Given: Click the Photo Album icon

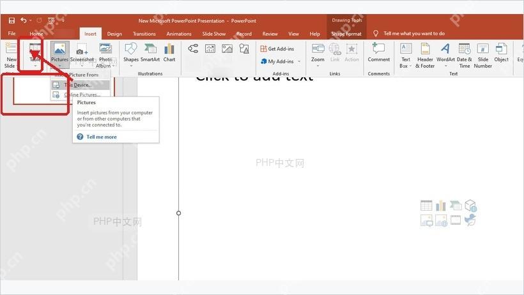Looking at the screenshot, I should click(105, 49).
